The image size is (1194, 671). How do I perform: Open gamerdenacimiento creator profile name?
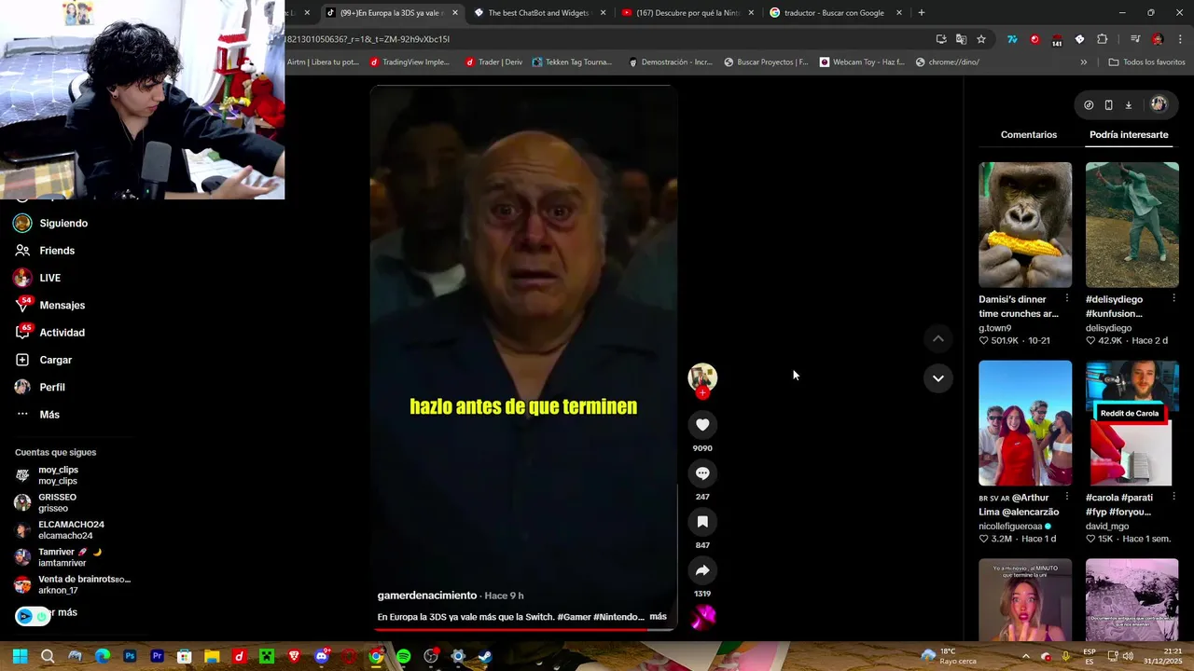(x=427, y=596)
